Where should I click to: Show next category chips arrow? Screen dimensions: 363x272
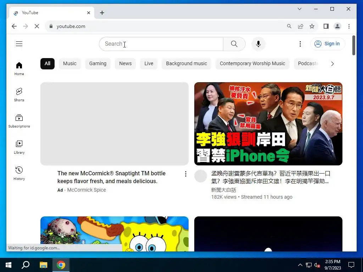332,64
